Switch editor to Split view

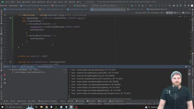click(177, 13)
